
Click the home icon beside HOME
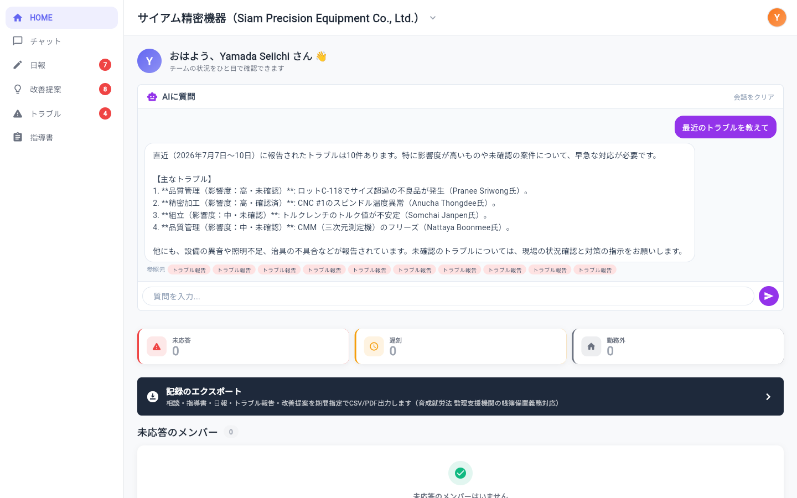[x=18, y=18]
